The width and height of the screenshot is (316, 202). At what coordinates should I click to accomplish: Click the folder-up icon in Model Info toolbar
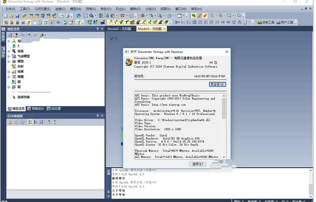(x=15, y=35)
